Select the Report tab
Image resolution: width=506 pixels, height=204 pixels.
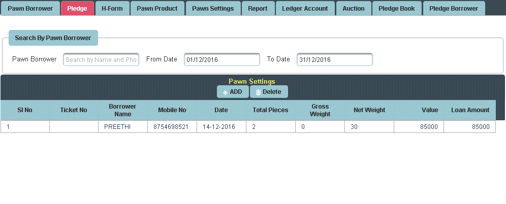(258, 9)
